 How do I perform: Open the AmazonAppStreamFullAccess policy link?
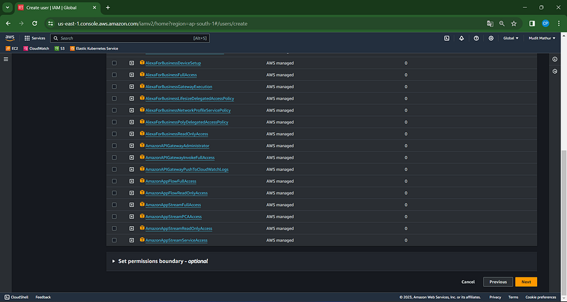[x=173, y=205]
